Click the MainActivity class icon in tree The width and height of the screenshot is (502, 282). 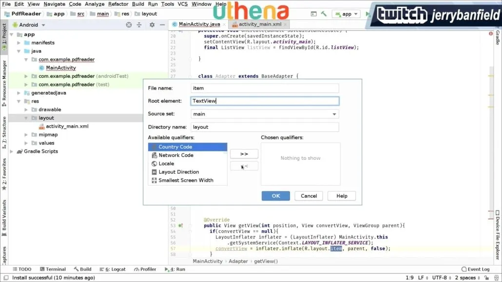(41, 68)
